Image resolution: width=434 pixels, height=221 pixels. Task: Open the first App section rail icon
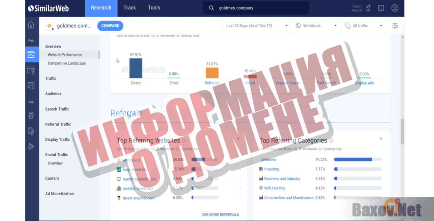tap(31, 115)
